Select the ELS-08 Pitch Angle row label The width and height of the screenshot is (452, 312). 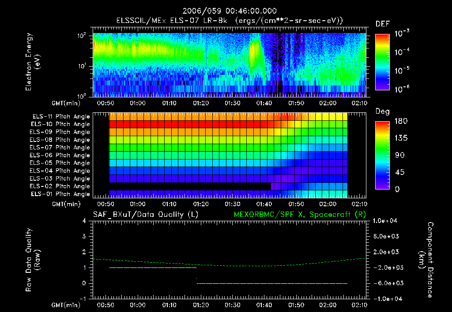point(60,140)
